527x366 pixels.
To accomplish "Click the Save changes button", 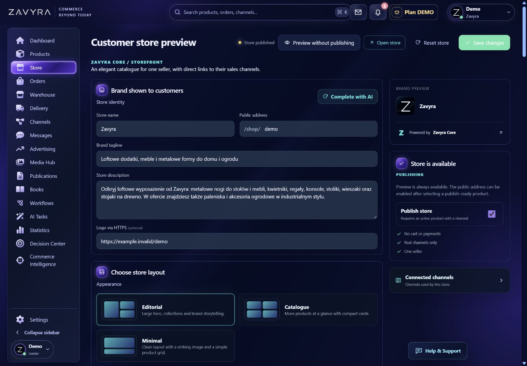I will (484, 43).
